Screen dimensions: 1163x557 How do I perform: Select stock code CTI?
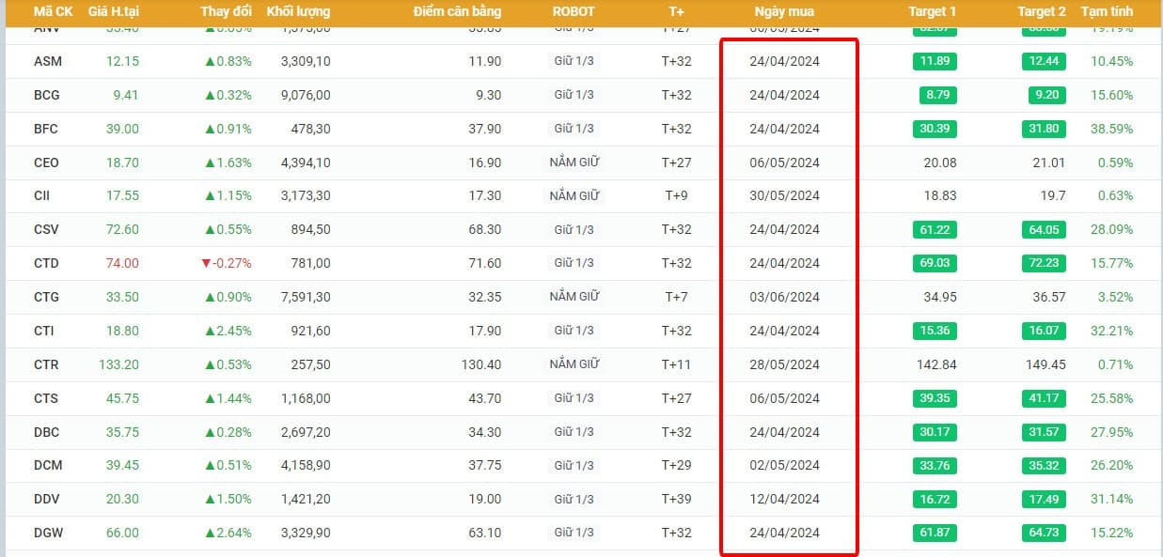coord(45,331)
